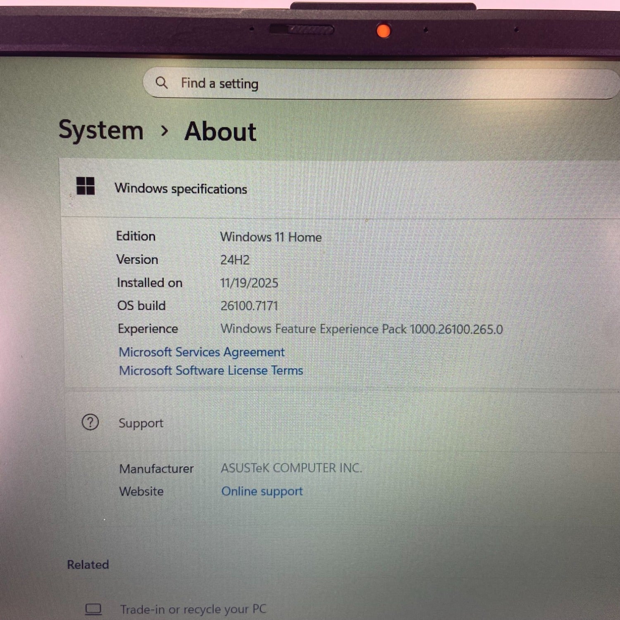Click the question mark icon next to Support
Viewport: 620px width, 620px height.
[x=91, y=423]
